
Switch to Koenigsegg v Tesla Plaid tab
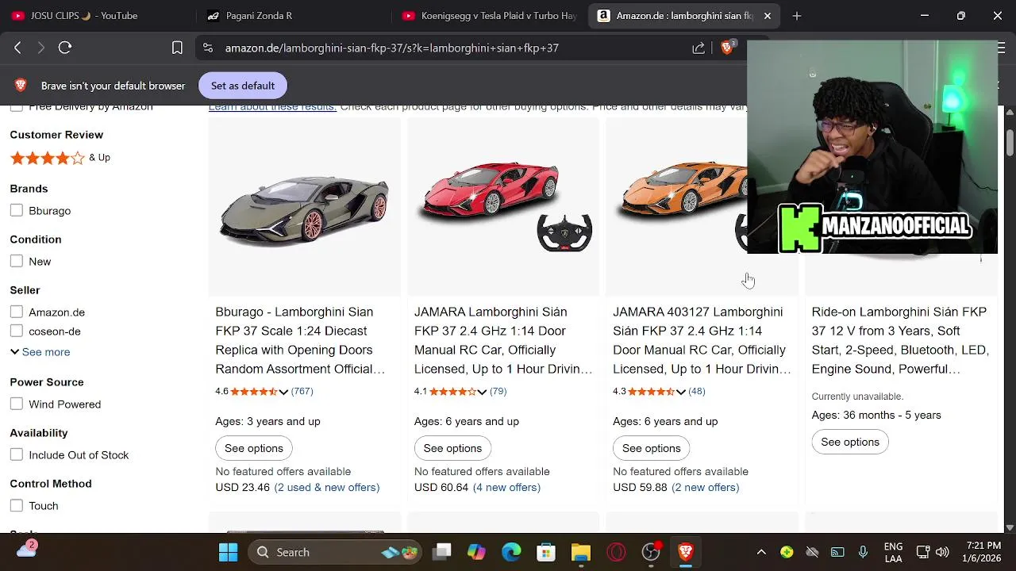[x=488, y=16]
